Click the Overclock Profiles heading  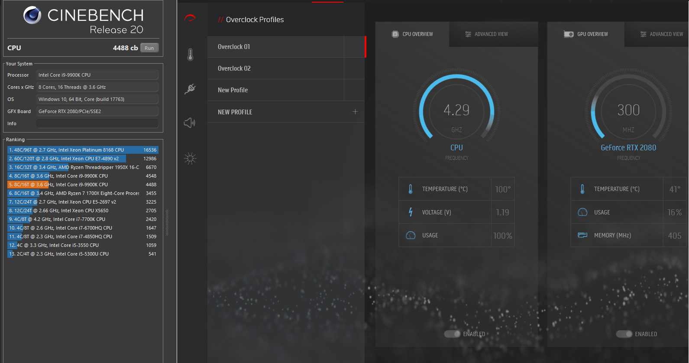tap(255, 19)
